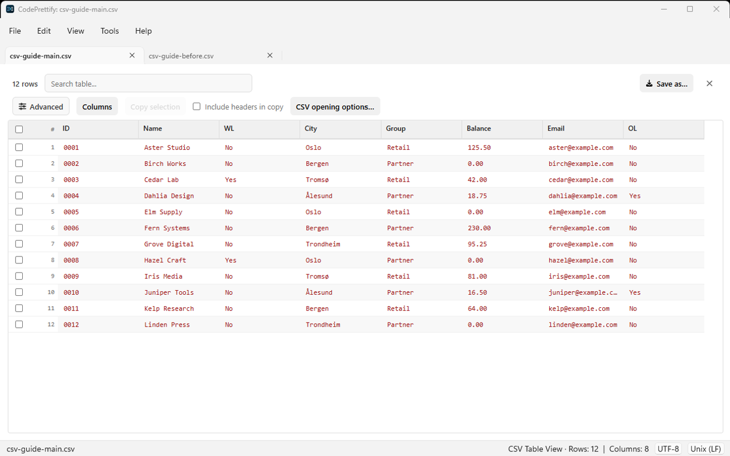The width and height of the screenshot is (730, 456).
Task: Select the Cedar Lab row checkbox
Action: tap(19, 179)
